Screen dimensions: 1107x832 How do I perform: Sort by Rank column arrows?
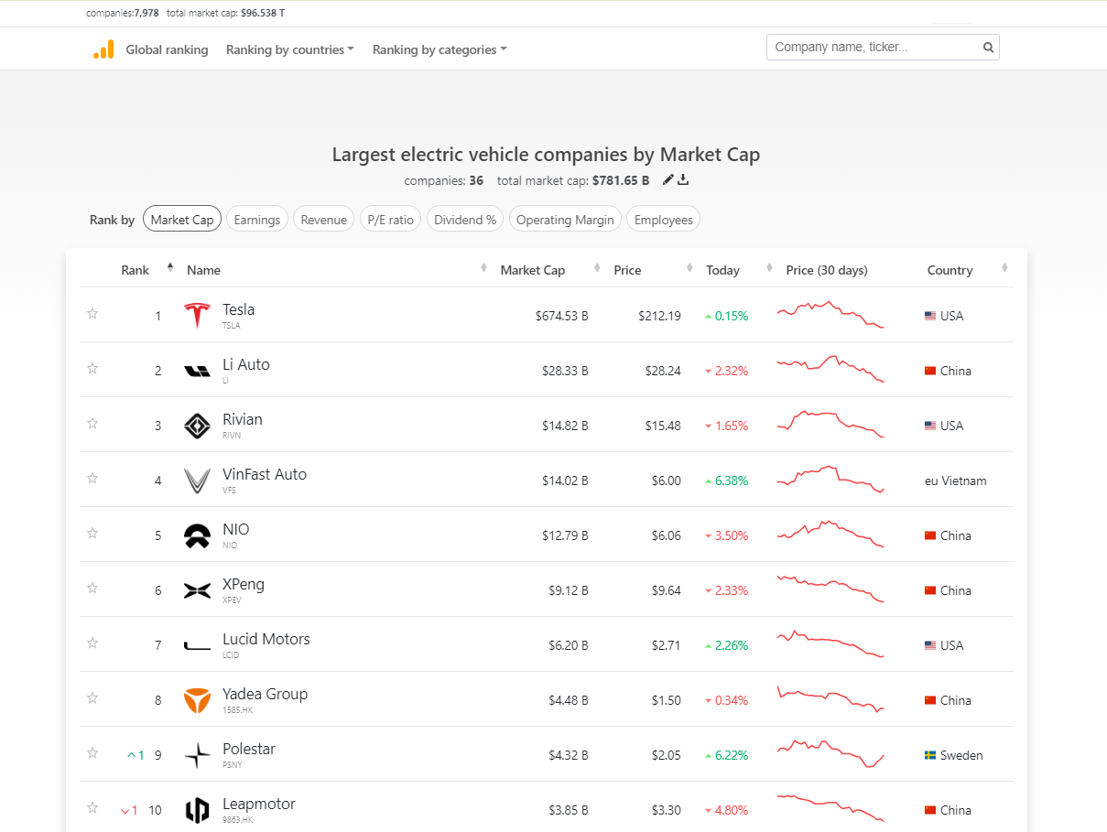[170, 267]
